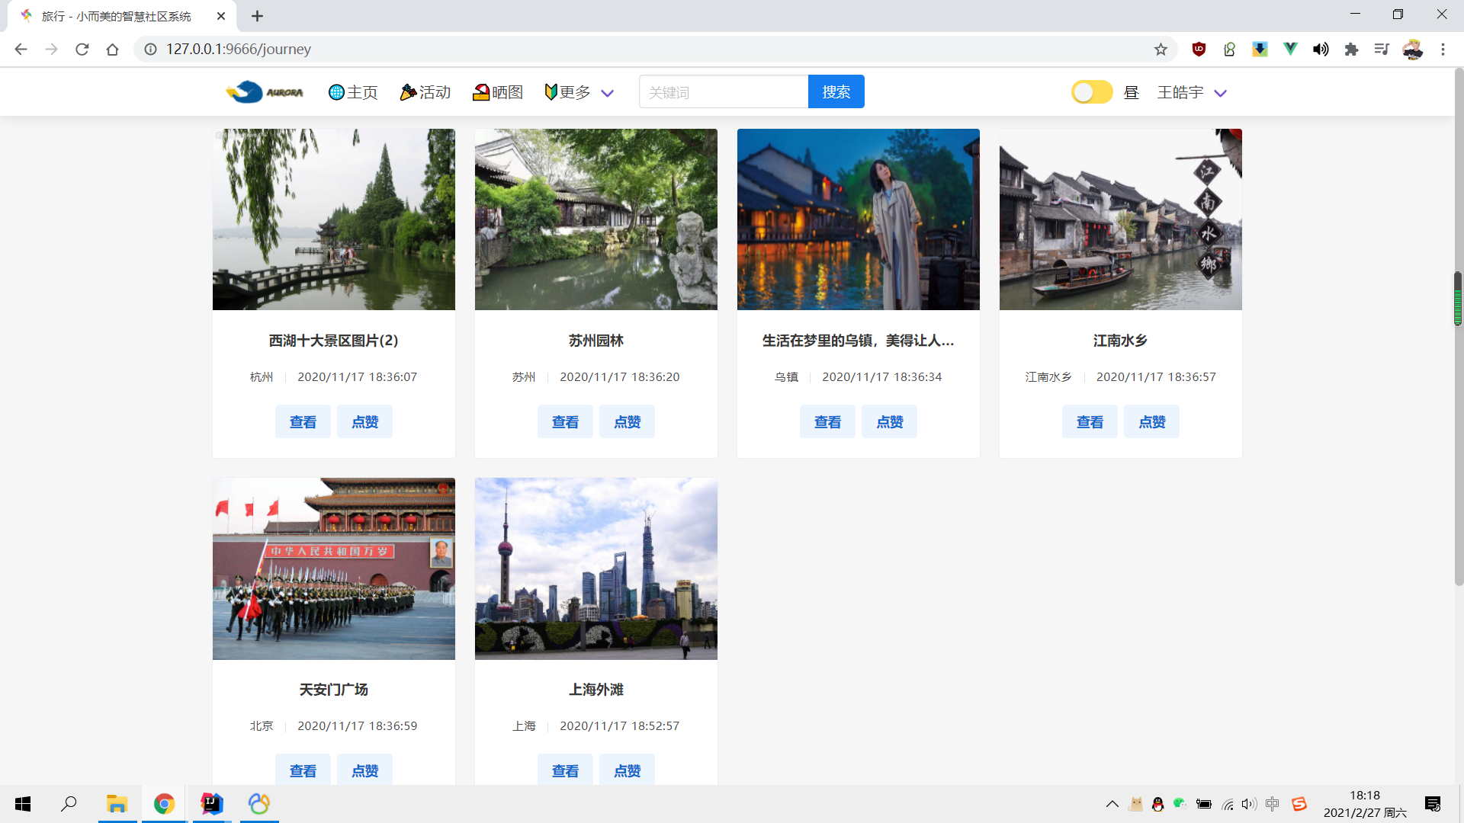Open Chrome's three-dot menu
The height and width of the screenshot is (823, 1464).
pyautogui.click(x=1443, y=50)
